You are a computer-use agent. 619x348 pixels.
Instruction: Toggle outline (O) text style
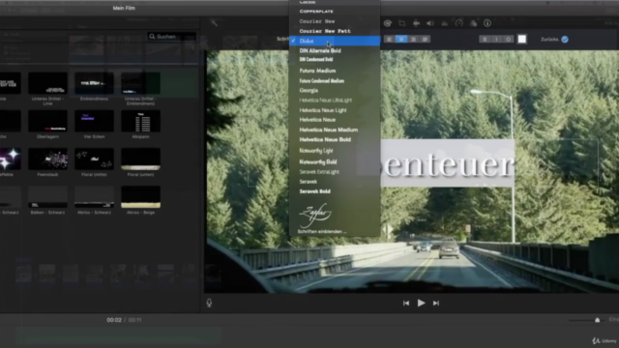(509, 39)
